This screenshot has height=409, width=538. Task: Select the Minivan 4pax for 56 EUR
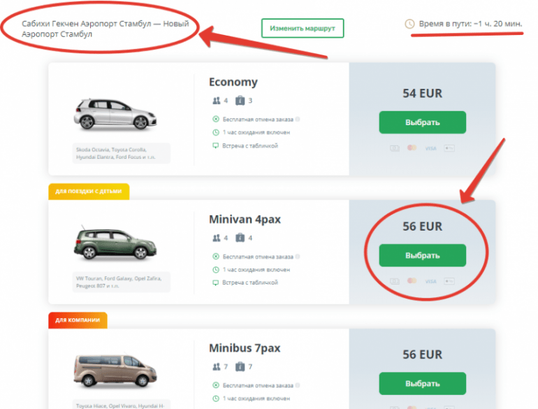point(423,255)
